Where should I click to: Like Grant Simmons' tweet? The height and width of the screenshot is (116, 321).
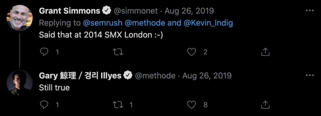click(192, 52)
